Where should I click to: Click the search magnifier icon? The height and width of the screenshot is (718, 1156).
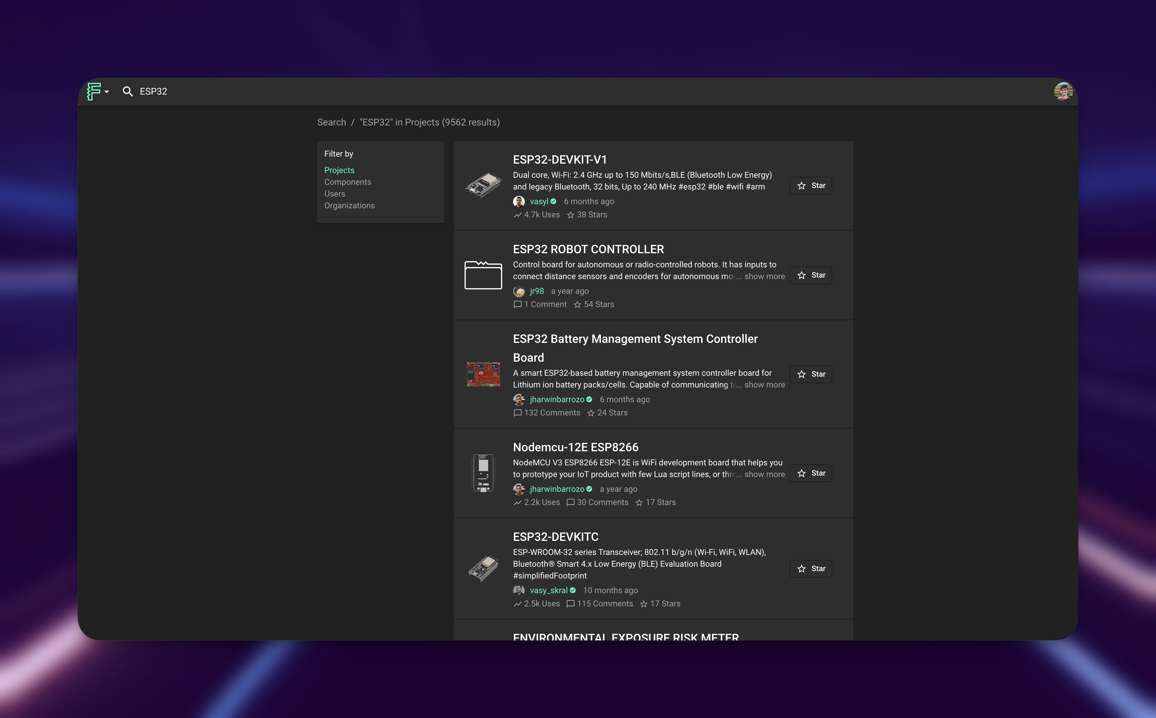pos(127,92)
